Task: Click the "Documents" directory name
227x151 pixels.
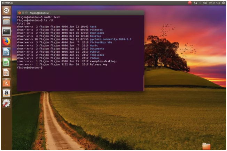Action: (x=97, y=48)
